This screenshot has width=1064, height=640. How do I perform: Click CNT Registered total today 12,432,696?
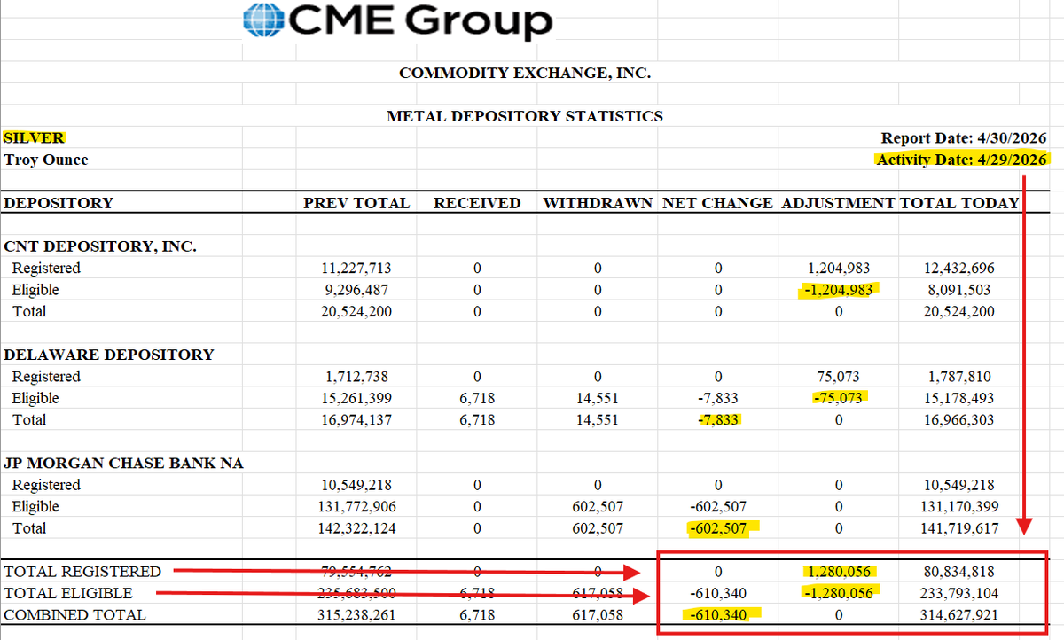[958, 268]
